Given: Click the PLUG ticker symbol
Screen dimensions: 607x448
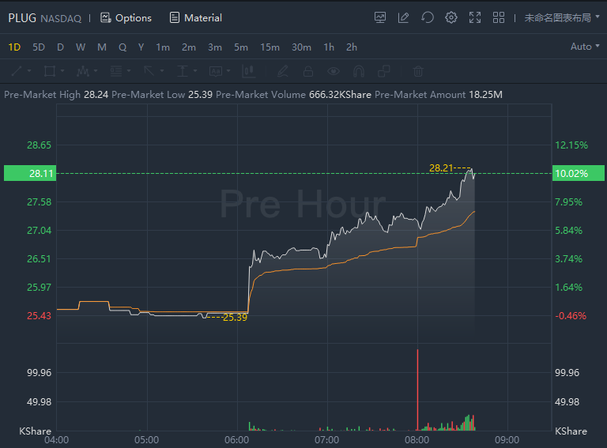Looking at the screenshot, I should 22,17.
